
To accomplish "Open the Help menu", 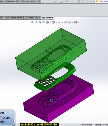I will tap(33, 1).
